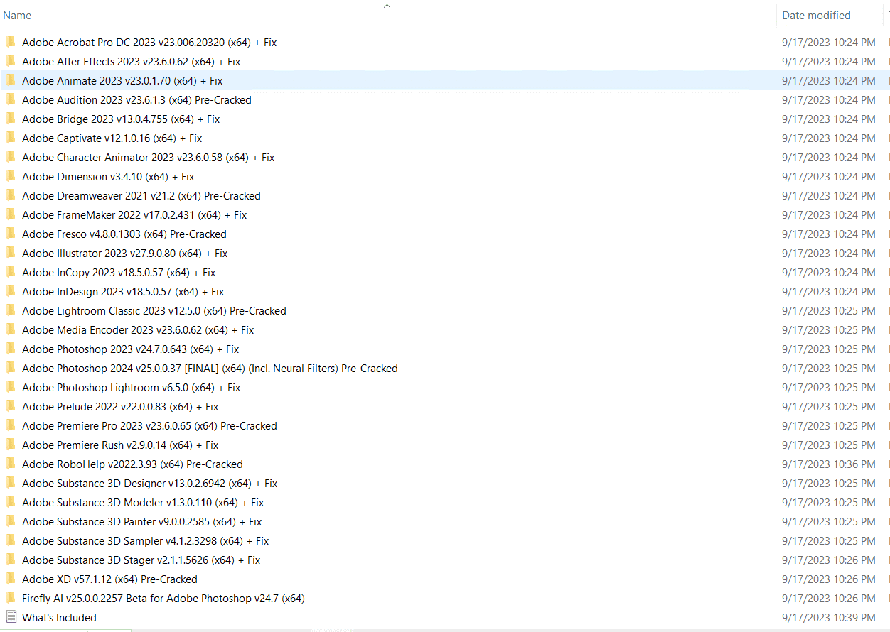Click the folder icon for Adobe Animate 2023
This screenshot has width=890, height=632.
[x=11, y=80]
